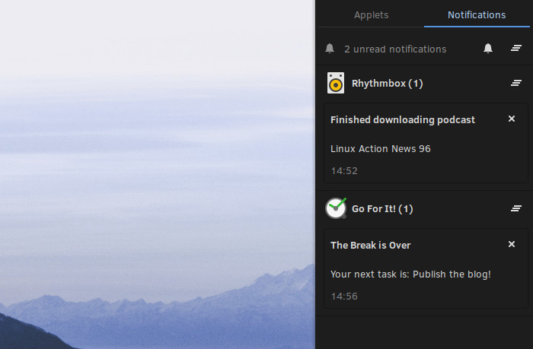Open the Finished downloading podcast notification

tap(426, 143)
